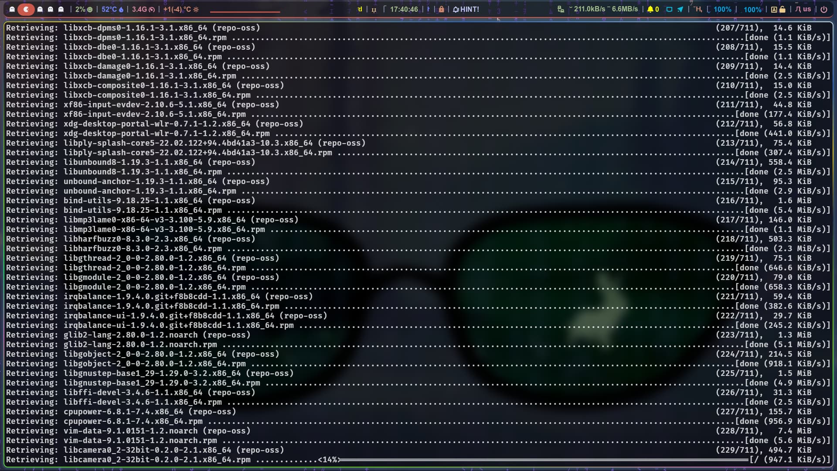This screenshot has width=837, height=471.
Task: Click the 3.4G memory usage module
Action: (x=143, y=9)
